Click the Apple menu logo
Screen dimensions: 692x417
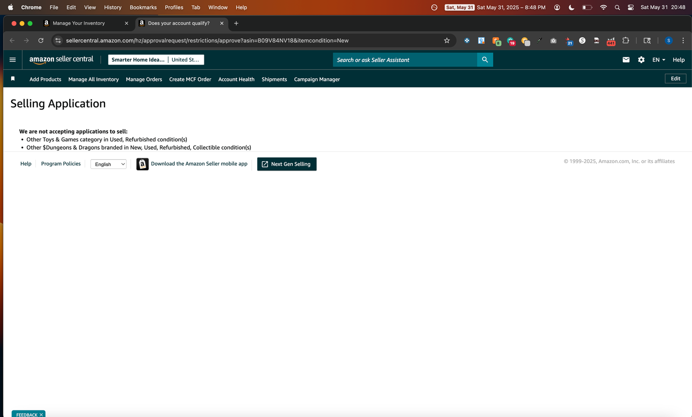pyautogui.click(x=10, y=7)
